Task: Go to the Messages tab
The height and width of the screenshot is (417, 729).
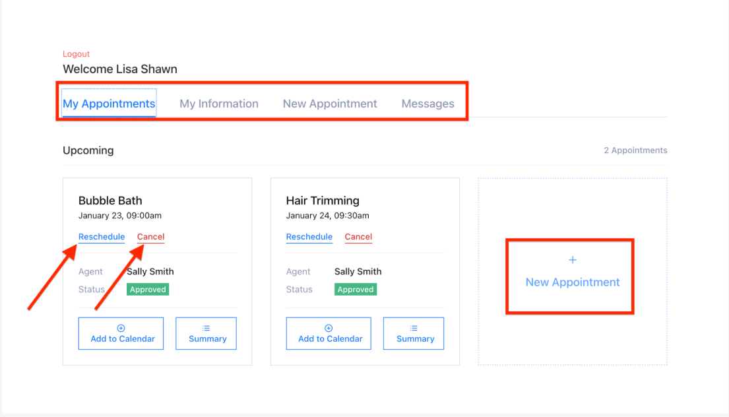Action: pos(428,104)
